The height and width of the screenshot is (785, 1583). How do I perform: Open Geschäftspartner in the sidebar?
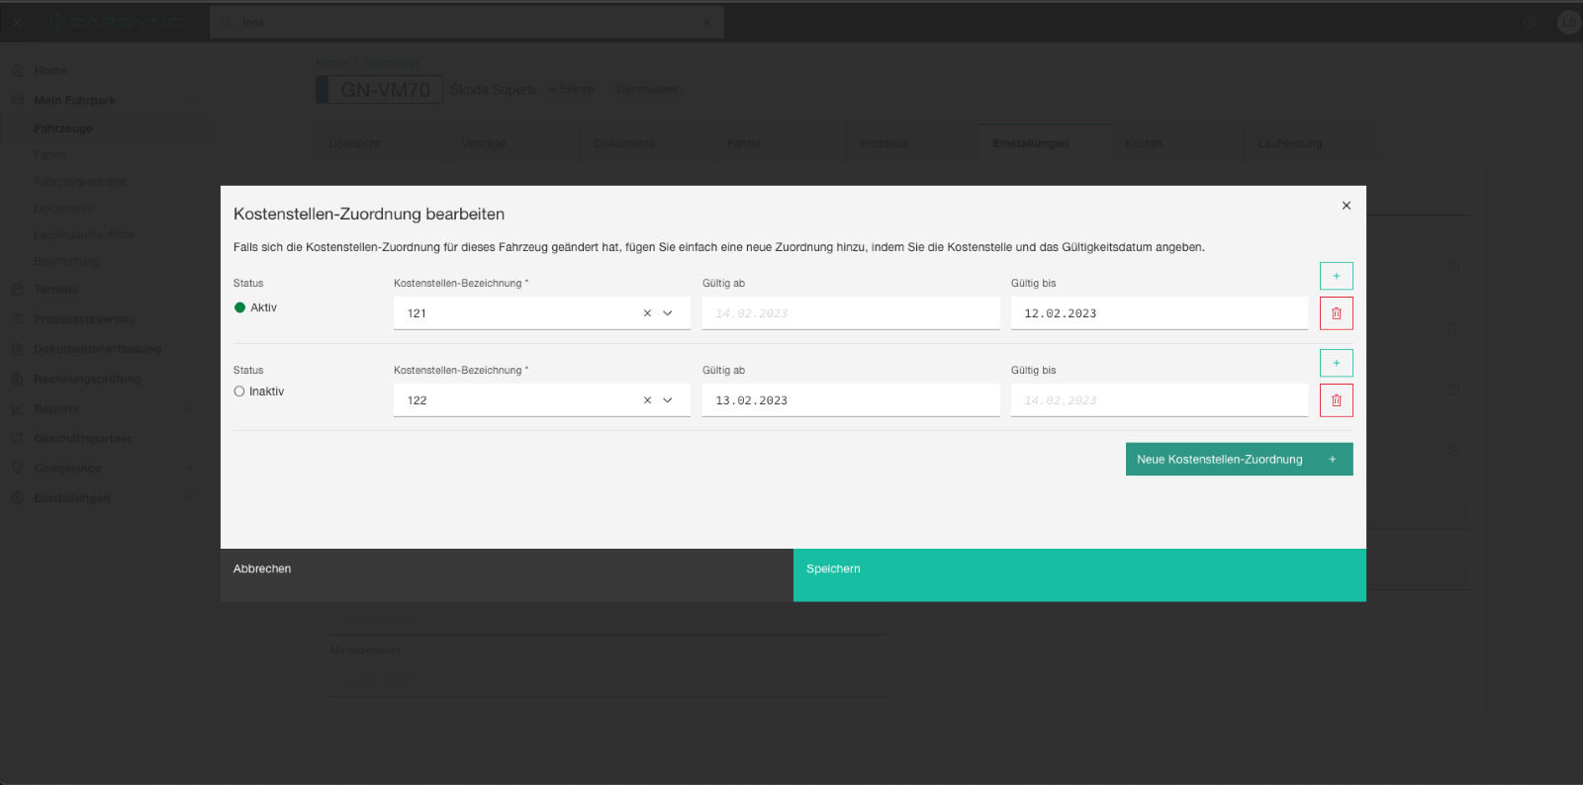coord(82,439)
